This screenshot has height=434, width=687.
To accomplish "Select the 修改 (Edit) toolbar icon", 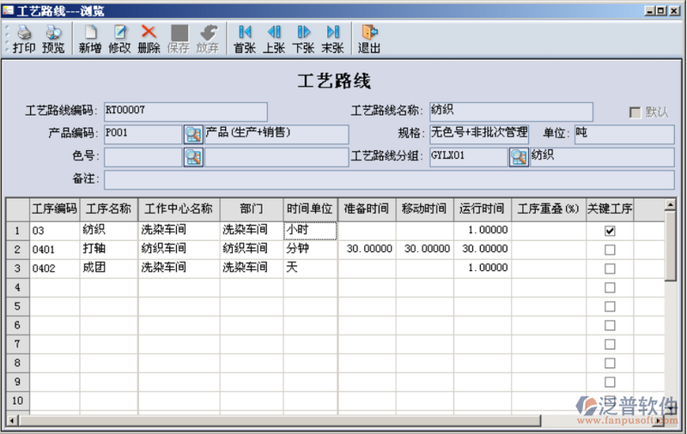I will pyautogui.click(x=119, y=39).
